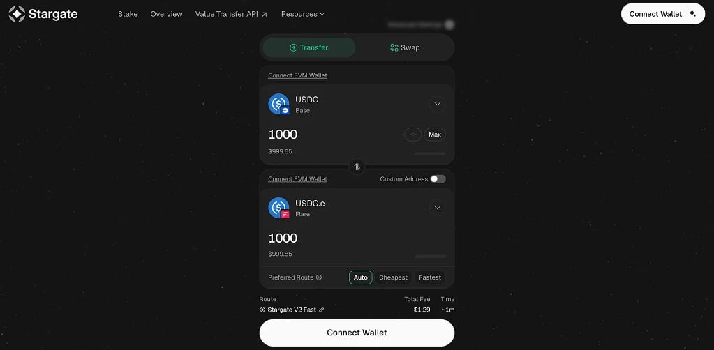Click the USDC.e Flare token icon
714x350 pixels.
point(278,208)
